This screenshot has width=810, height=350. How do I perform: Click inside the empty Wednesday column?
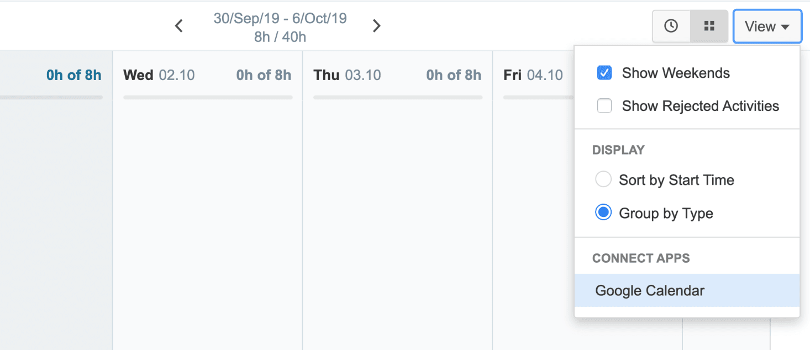click(x=208, y=226)
